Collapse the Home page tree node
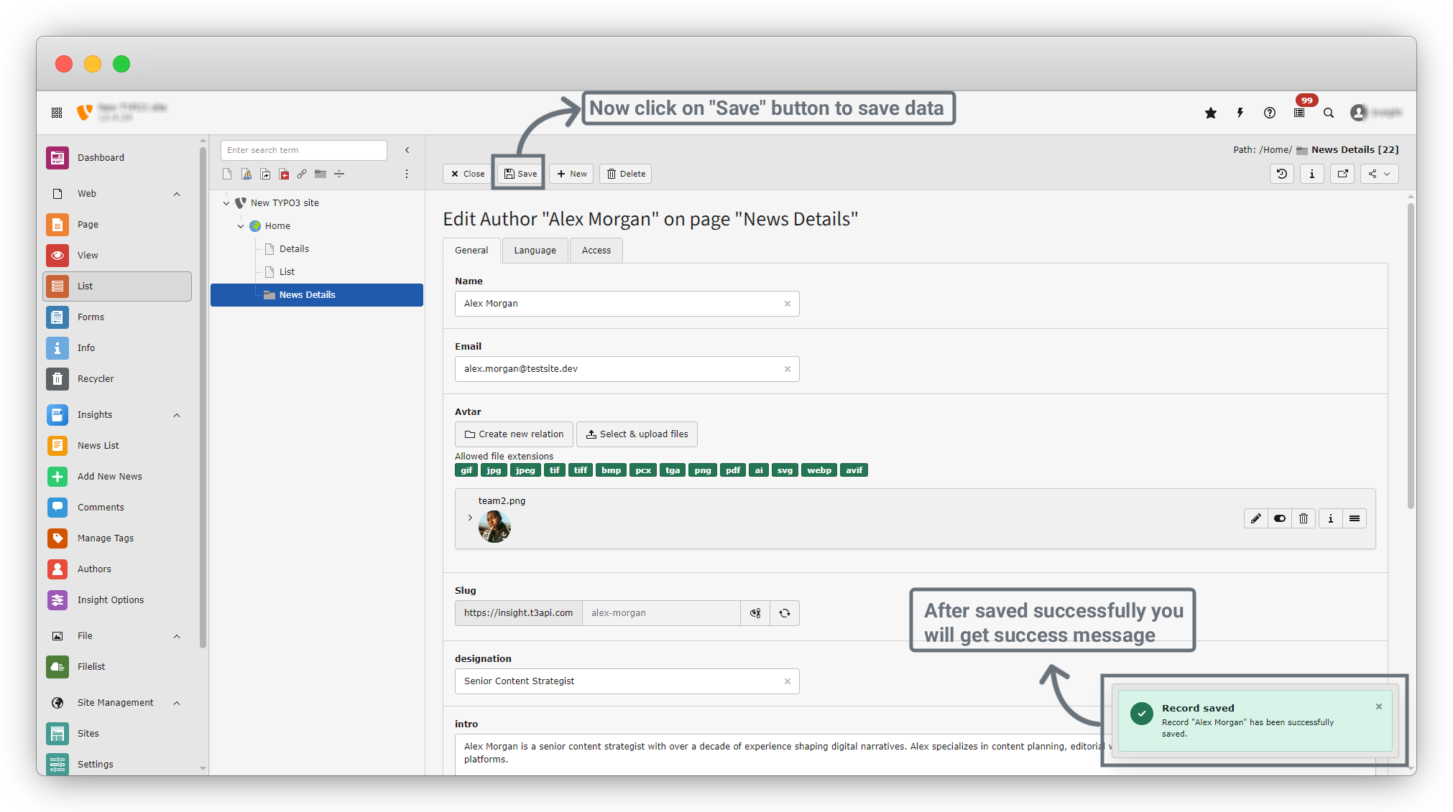Image resolution: width=1453 pixels, height=812 pixels. coord(241,226)
